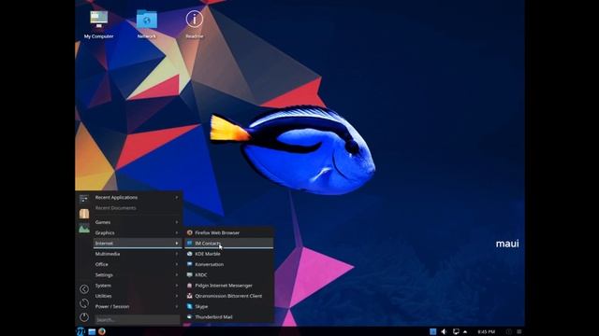The height and width of the screenshot is (336, 599).
Task: Click the Search field in the application menu
Action: 137,319
